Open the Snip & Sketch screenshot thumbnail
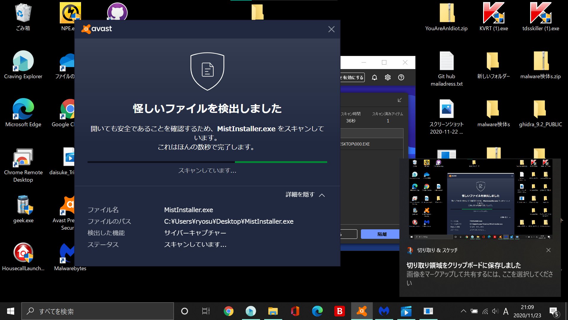Screen dimensions: 568x320 pyautogui.click(x=480, y=199)
